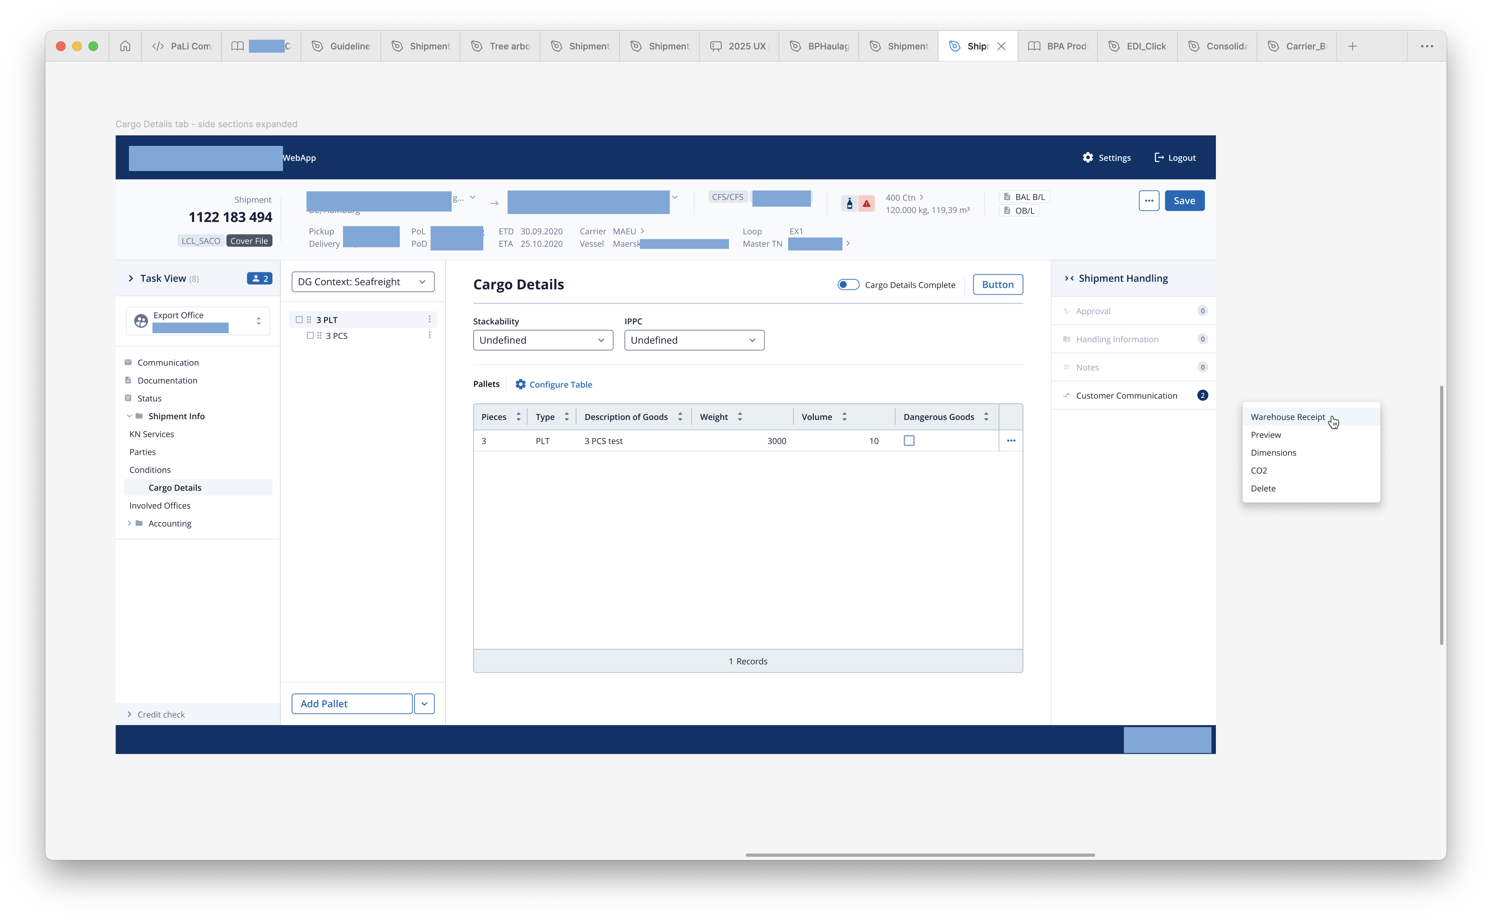1492x920 pixels.
Task: Click the Approval icon in Shipment Handling
Action: [x=1066, y=311]
